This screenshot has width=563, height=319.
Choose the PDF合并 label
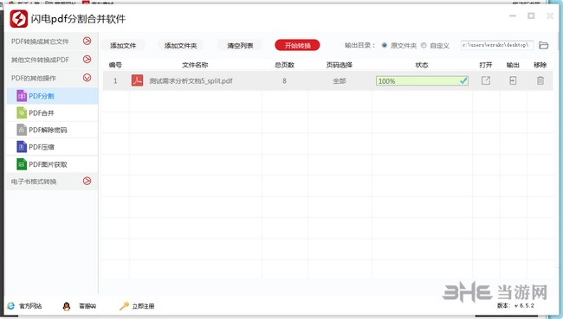[x=42, y=113]
